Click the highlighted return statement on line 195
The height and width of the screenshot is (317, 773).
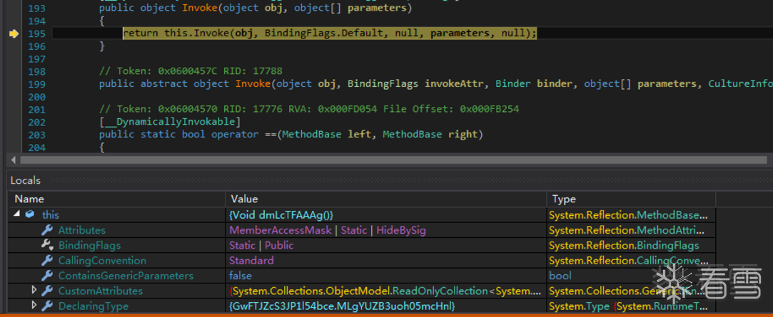[329, 33]
